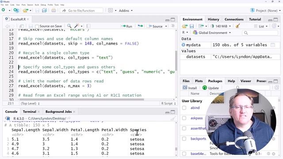Click the Show in new window icon in editor
Screen dimensions: 283x159
(22, 26)
